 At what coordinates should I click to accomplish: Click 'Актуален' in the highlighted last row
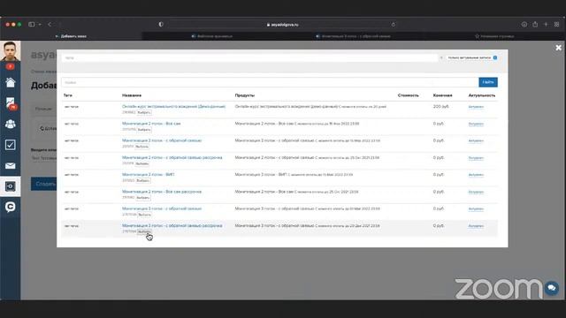(476, 226)
